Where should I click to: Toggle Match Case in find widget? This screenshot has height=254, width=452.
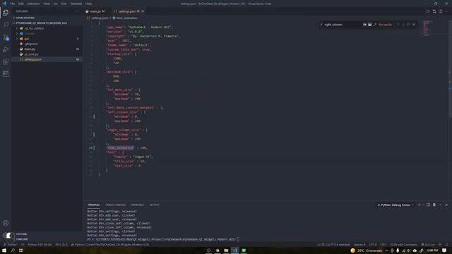pyautogui.click(x=364, y=25)
